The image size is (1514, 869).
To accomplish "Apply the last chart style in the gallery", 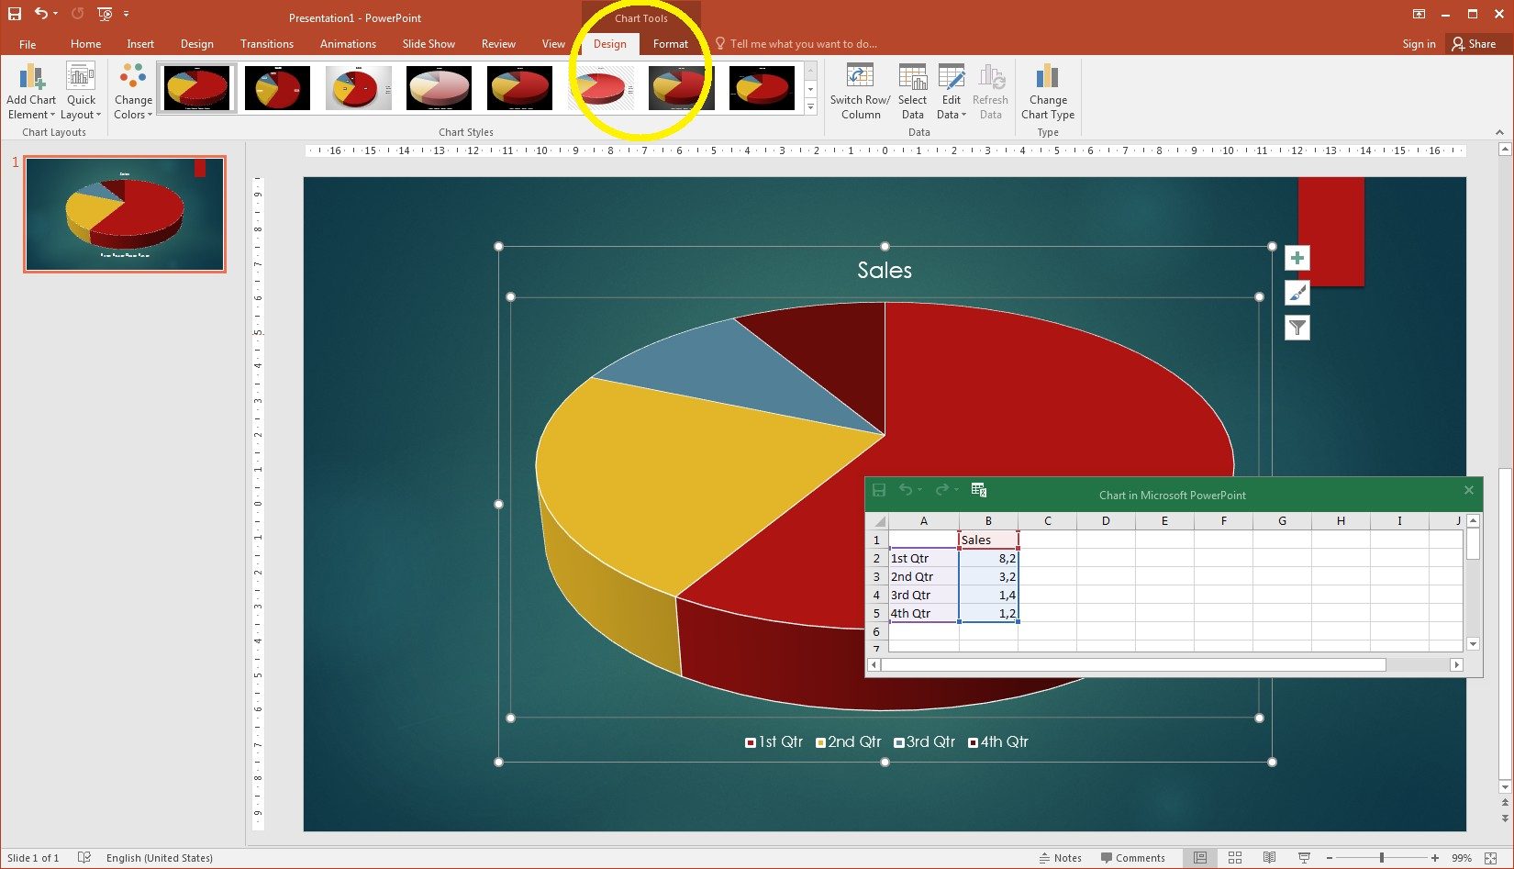I will click(x=762, y=88).
